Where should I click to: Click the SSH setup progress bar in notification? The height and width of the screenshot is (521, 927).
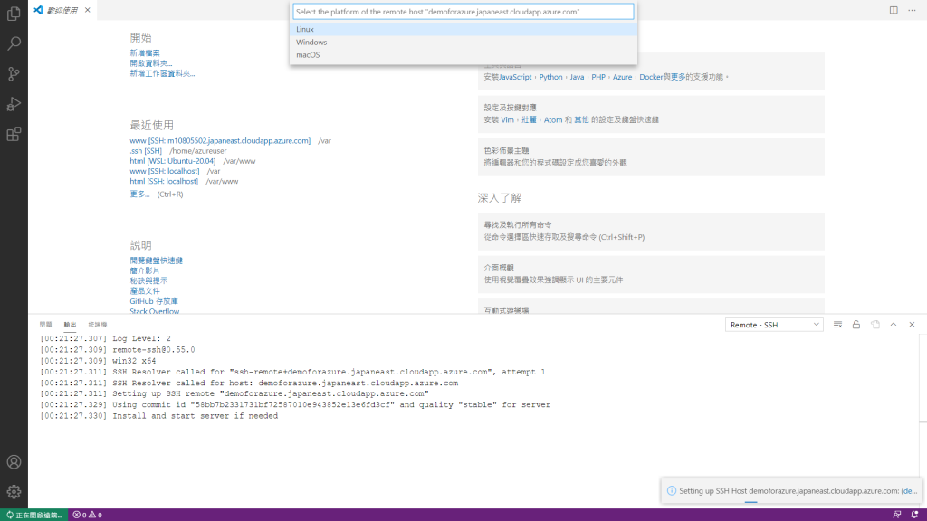pos(750,501)
